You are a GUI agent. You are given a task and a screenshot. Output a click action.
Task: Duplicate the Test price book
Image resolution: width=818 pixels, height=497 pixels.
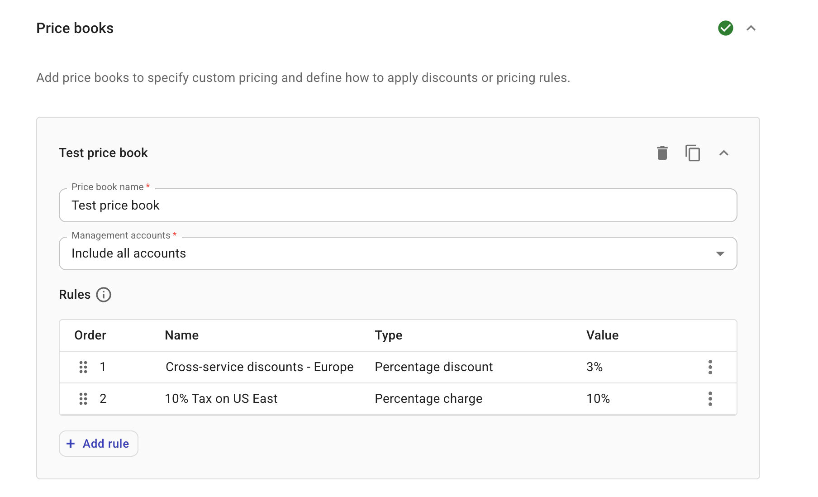coord(693,153)
